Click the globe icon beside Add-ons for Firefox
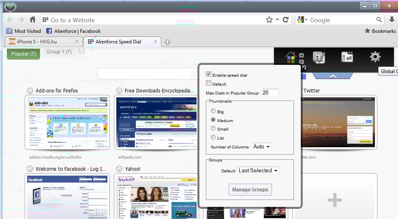This screenshot has width=398, height=219. coord(30,91)
